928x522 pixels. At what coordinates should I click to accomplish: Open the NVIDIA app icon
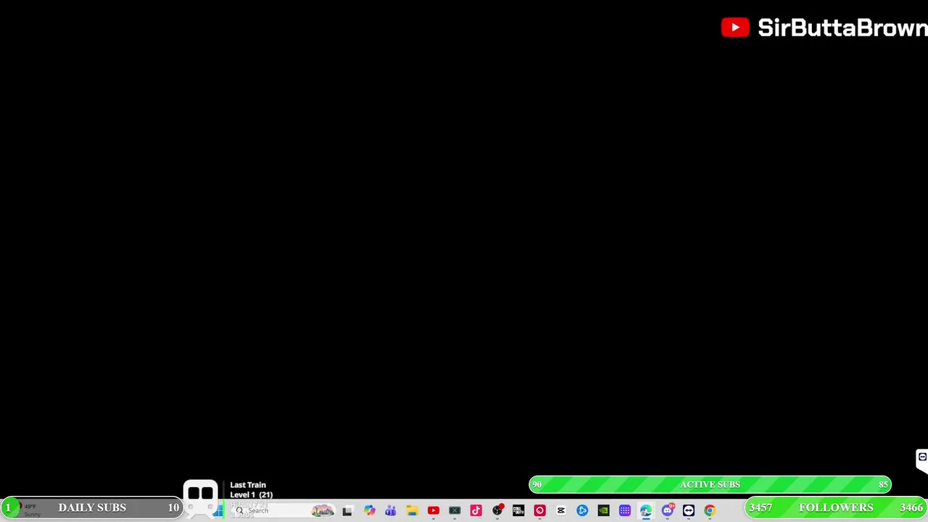pos(603,511)
